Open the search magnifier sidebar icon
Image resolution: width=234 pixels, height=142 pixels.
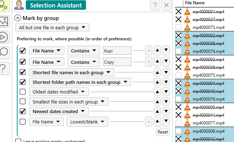(x=4, y=52)
